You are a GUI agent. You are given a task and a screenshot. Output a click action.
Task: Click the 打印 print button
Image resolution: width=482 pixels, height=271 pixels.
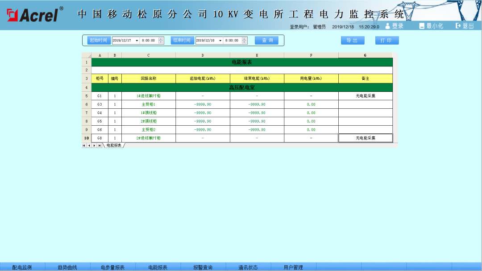(x=386, y=40)
